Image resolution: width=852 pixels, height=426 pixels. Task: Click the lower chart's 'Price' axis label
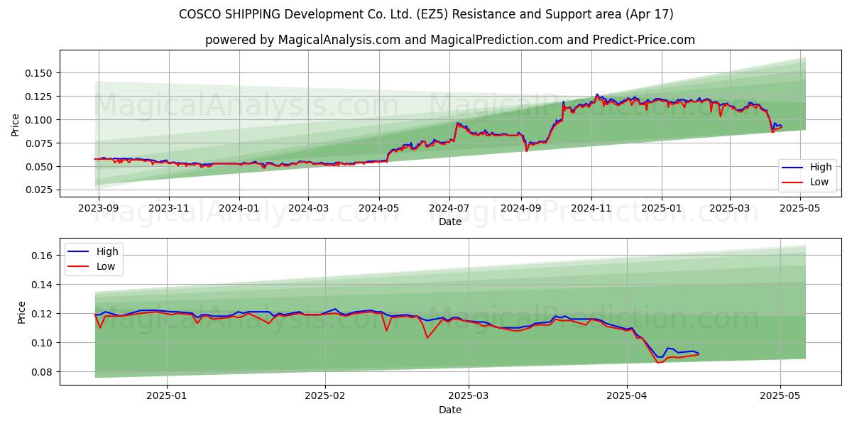point(21,312)
